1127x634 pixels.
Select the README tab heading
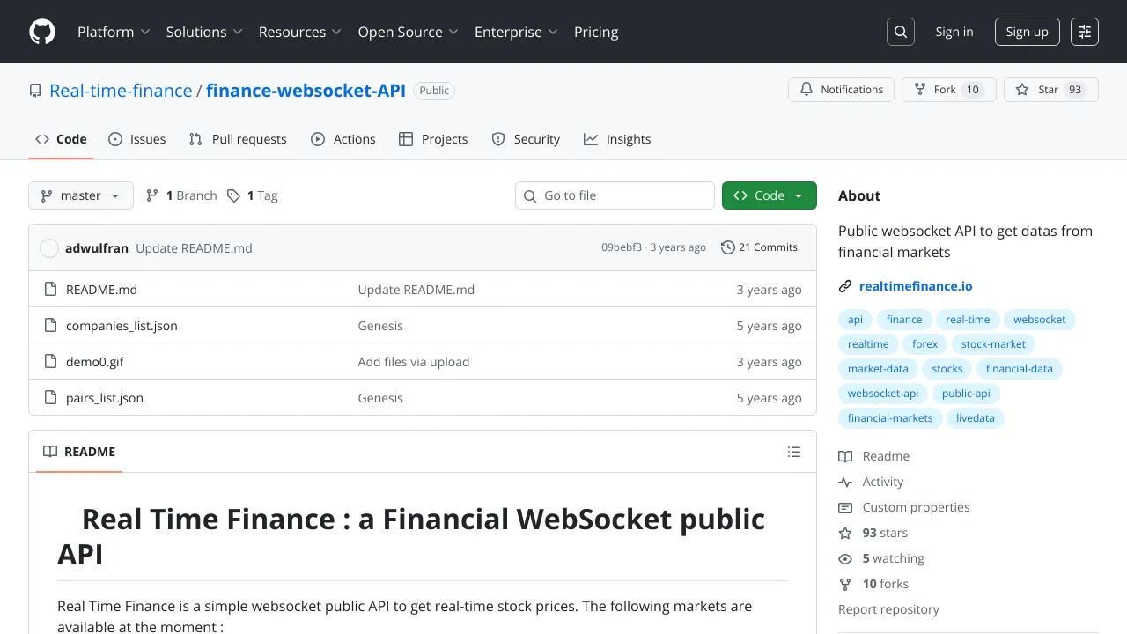(x=79, y=452)
